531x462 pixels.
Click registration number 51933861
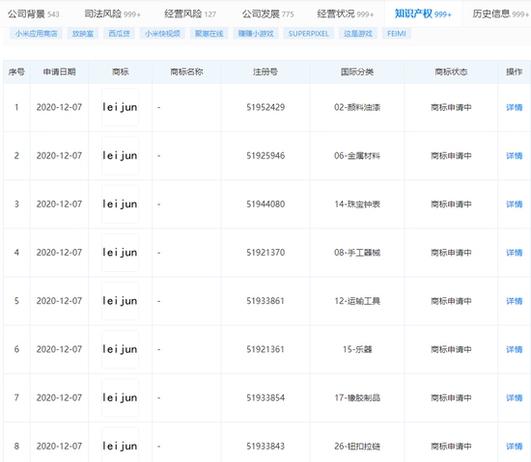click(x=265, y=301)
